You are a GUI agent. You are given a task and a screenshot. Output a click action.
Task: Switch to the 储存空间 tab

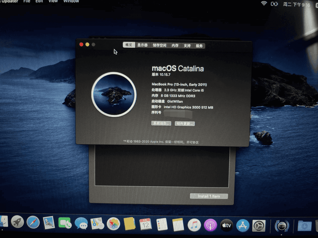160,45
